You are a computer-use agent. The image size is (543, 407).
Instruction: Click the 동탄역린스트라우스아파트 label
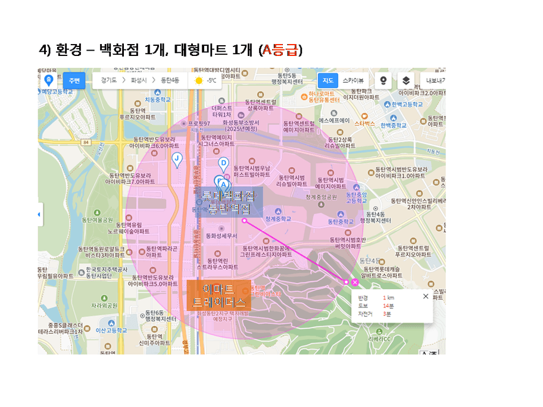217,264
